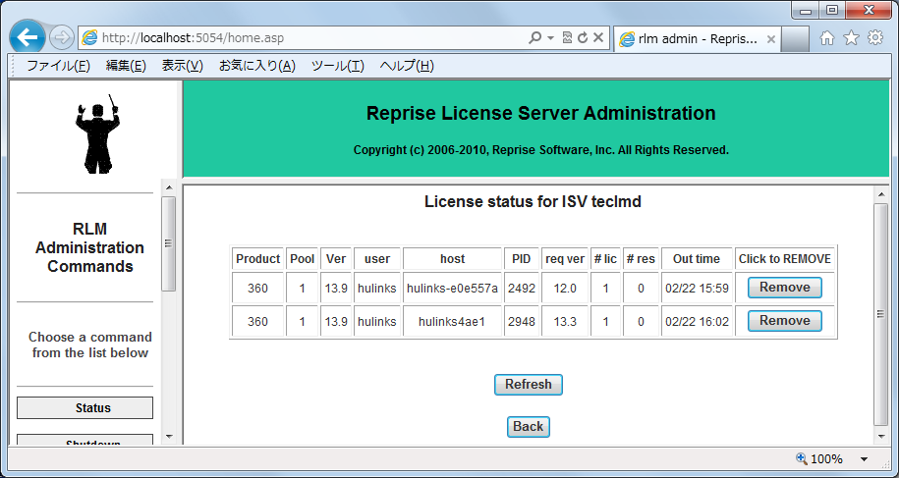This screenshot has width=899, height=478.
Task: Toggle the compatibility view icon
Action: point(567,38)
